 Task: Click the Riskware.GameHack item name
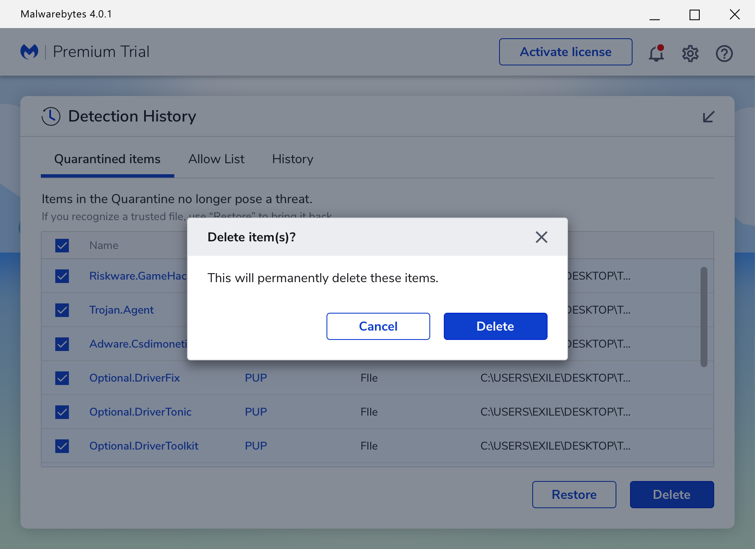tap(138, 276)
